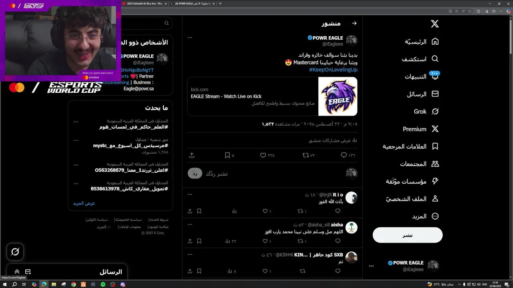Bookmark R i o's reply
The height and width of the screenshot is (288, 513).
point(199,211)
